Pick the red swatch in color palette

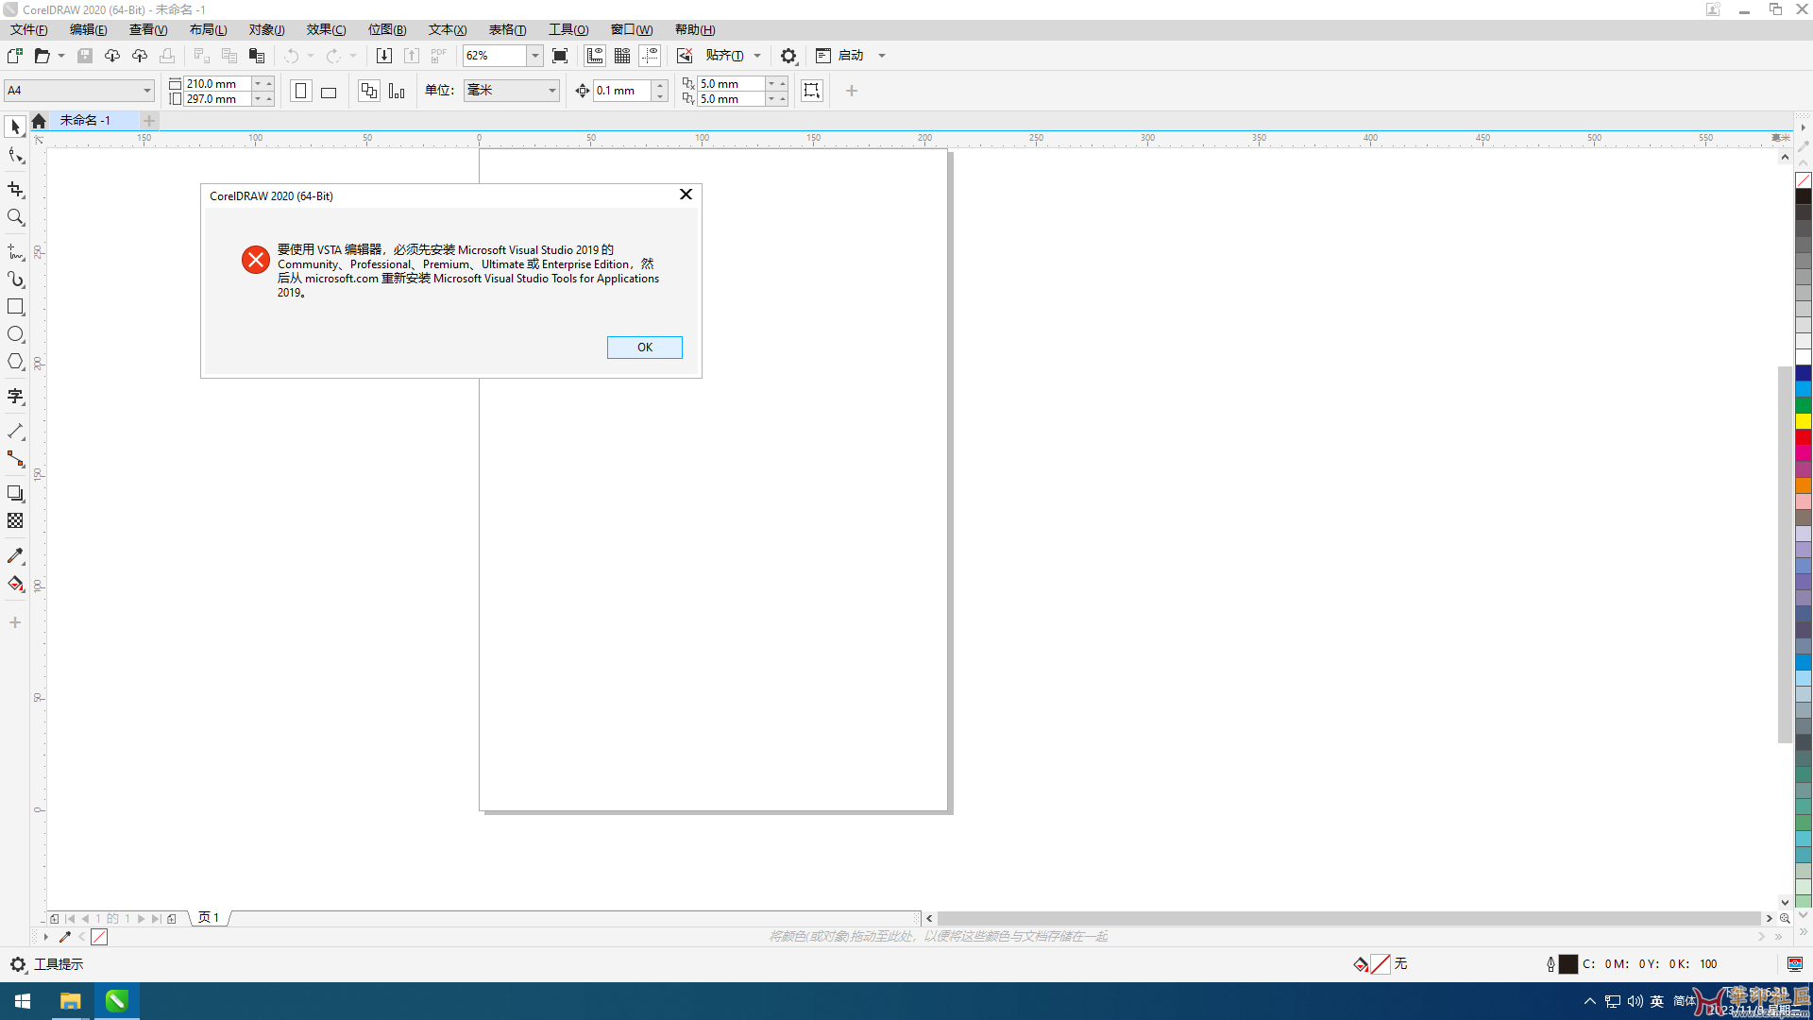(x=1804, y=437)
